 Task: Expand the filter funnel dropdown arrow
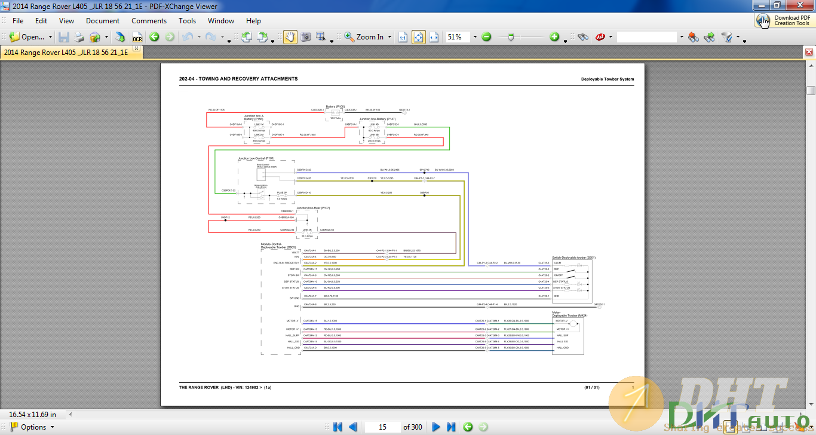click(738, 37)
